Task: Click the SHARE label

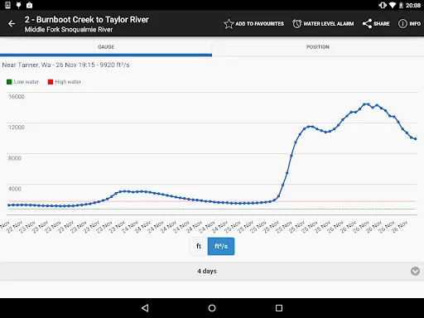Action: (382, 24)
